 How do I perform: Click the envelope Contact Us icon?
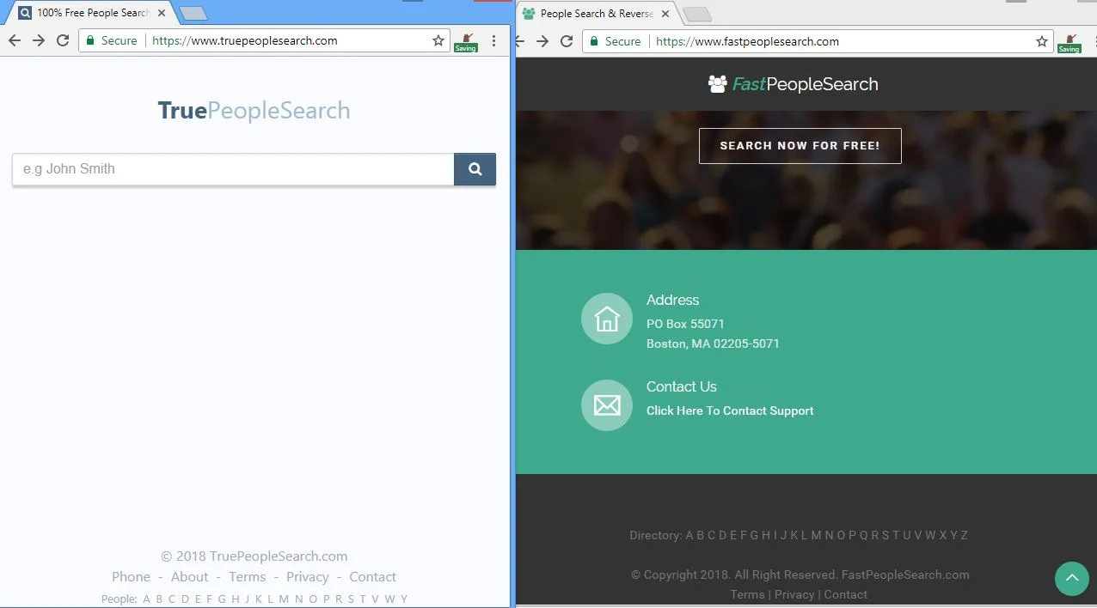[x=607, y=405]
